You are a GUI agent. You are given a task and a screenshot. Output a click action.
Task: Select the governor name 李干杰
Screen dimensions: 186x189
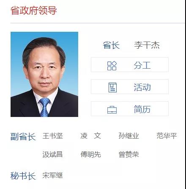pos(147,45)
